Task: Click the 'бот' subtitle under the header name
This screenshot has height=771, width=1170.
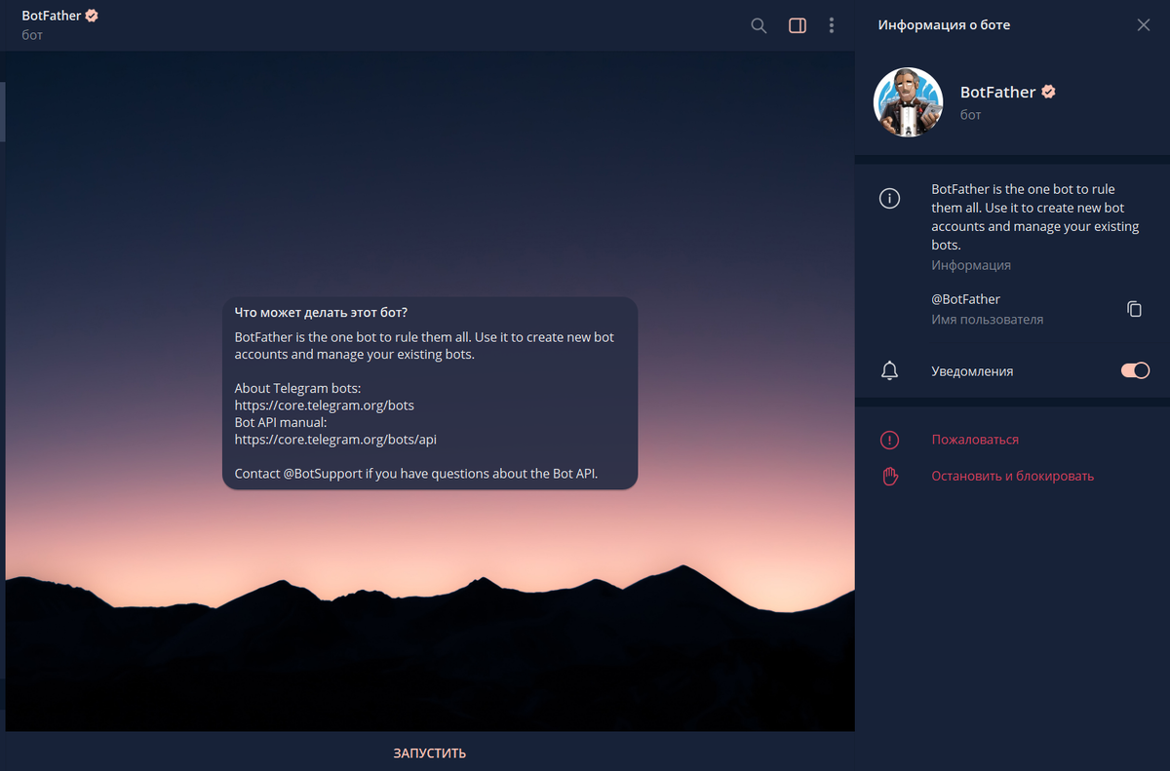Action: point(32,35)
